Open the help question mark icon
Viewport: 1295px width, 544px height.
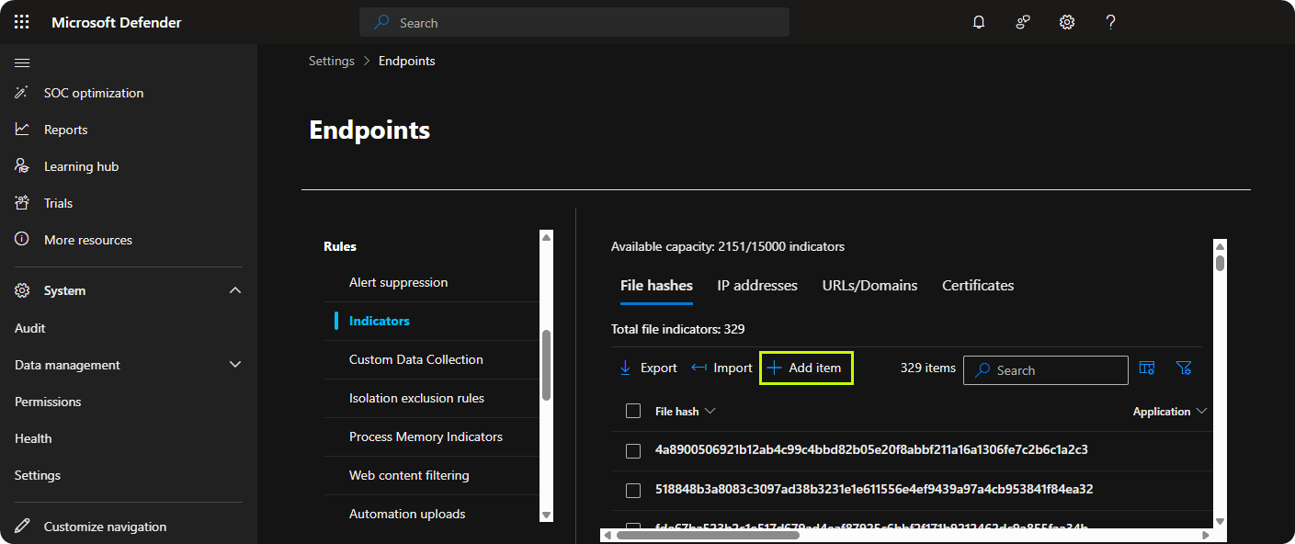tap(1111, 22)
